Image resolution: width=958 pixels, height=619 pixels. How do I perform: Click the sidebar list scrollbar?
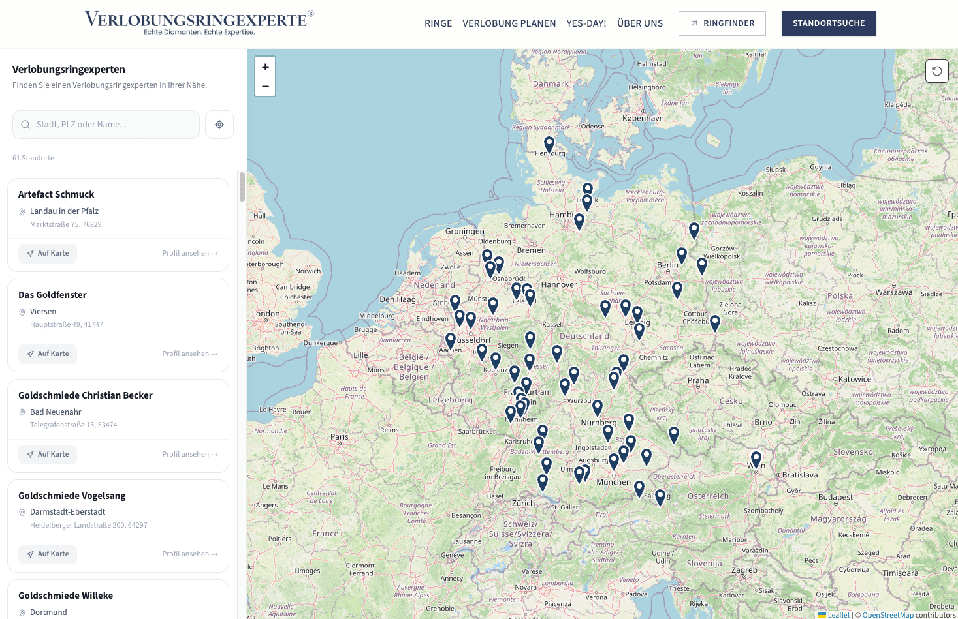click(242, 187)
